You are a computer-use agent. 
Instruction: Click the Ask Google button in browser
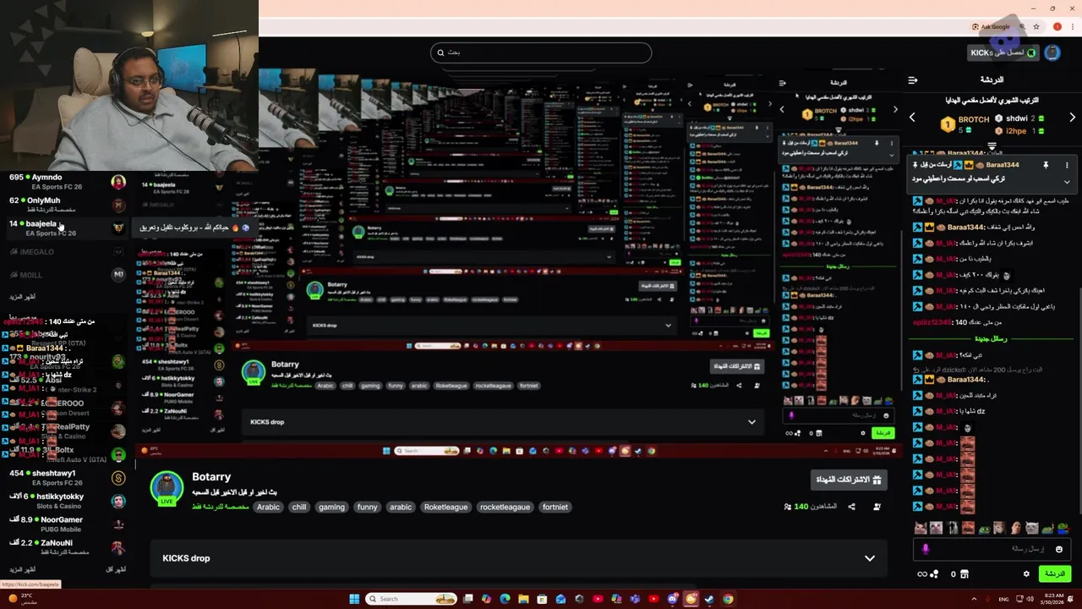(992, 27)
